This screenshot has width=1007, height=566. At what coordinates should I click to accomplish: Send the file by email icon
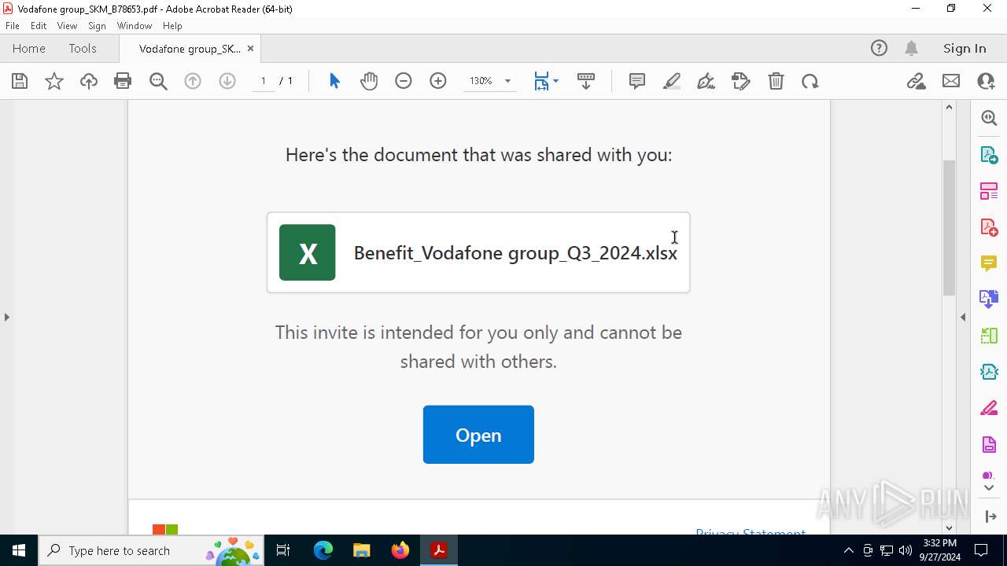tap(951, 81)
